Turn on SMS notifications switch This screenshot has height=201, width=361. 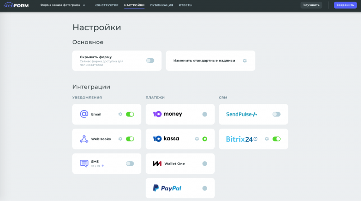click(x=130, y=164)
